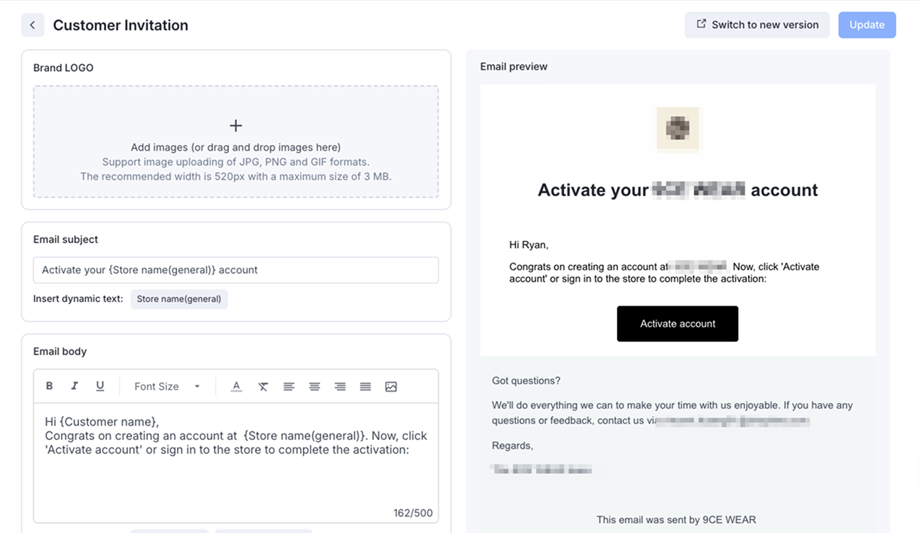Center-align the email body text
This screenshot has width=920, height=533.
[314, 387]
